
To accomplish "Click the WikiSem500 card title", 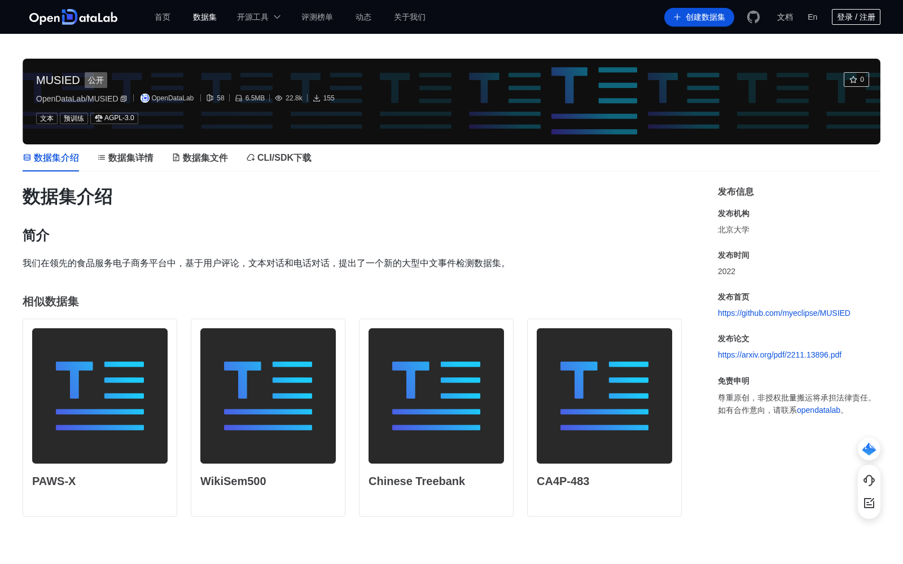I will click(233, 481).
